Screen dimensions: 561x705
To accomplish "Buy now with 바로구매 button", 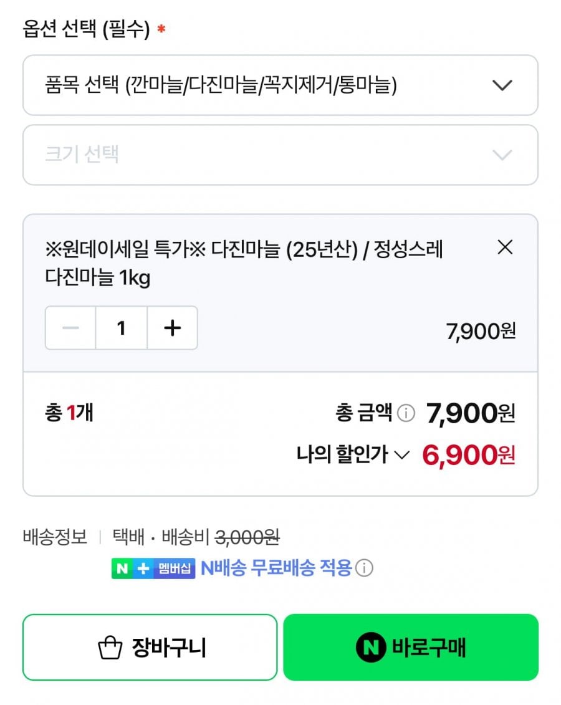I will [411, 648].
